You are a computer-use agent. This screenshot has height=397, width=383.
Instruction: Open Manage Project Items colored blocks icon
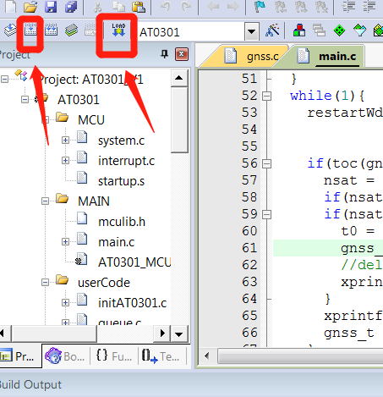(x=299, y=30)
